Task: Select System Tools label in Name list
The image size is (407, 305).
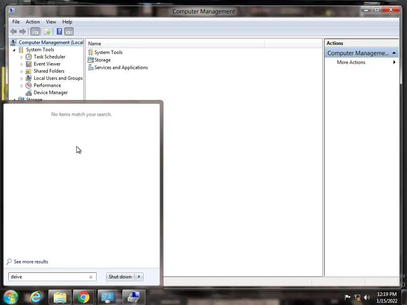Action: (109, 52)
